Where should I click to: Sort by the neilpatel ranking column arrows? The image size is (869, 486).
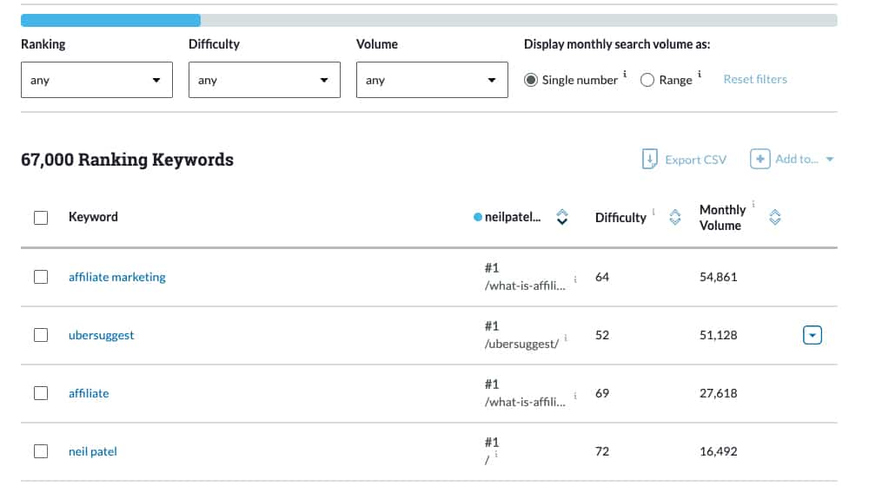click(x=562, y=217)
